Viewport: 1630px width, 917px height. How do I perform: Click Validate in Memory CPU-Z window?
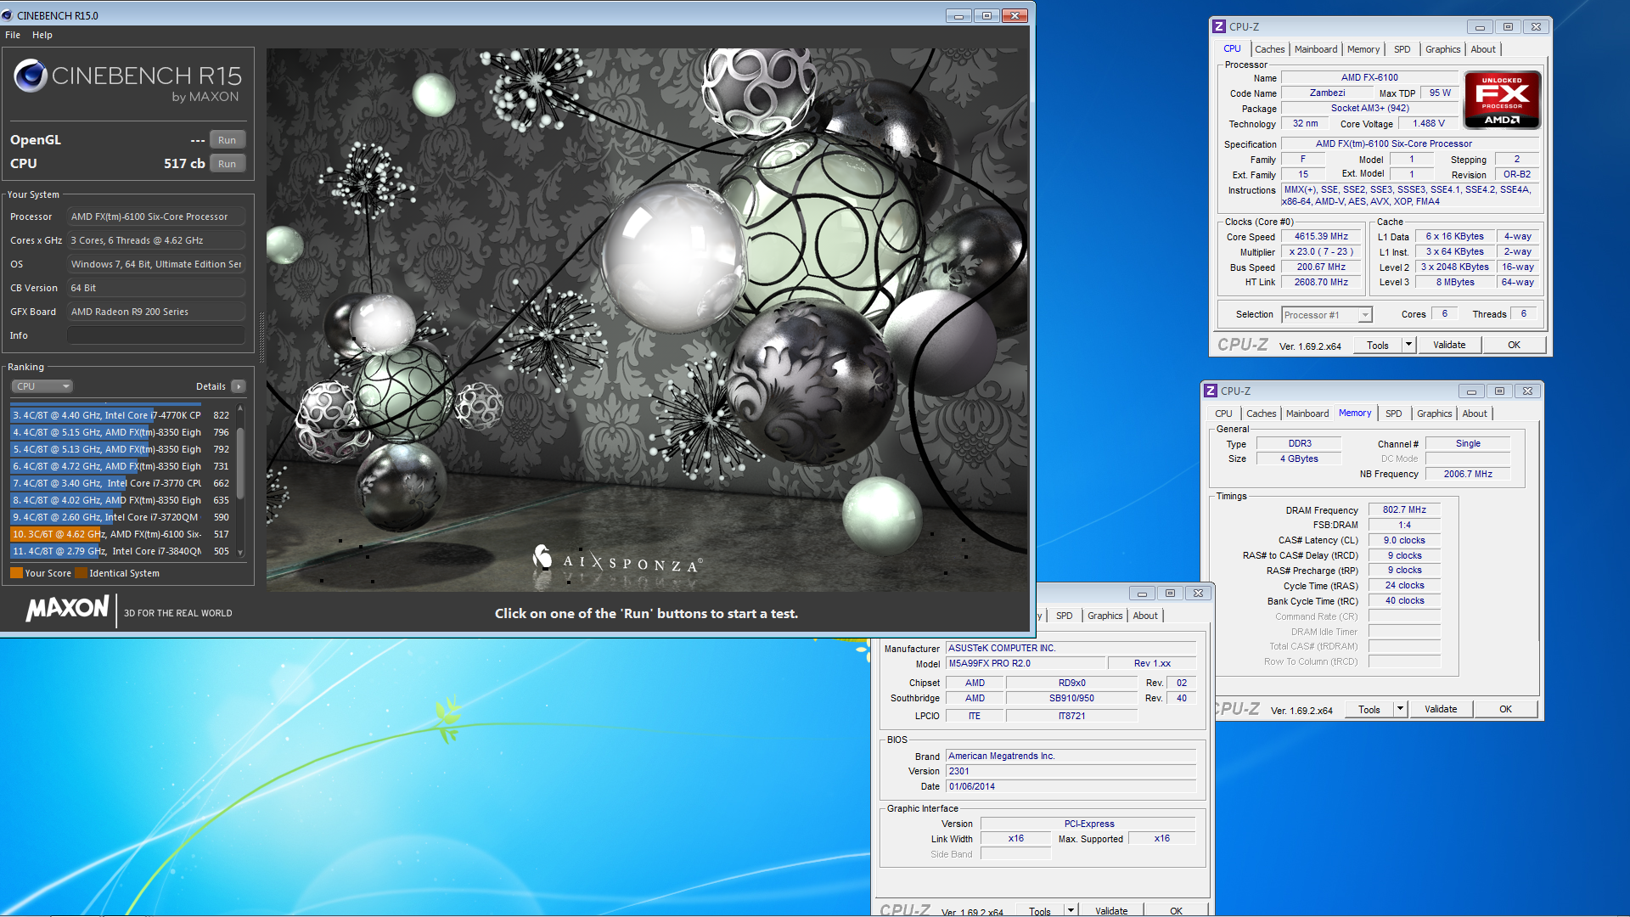[1441, 709]
